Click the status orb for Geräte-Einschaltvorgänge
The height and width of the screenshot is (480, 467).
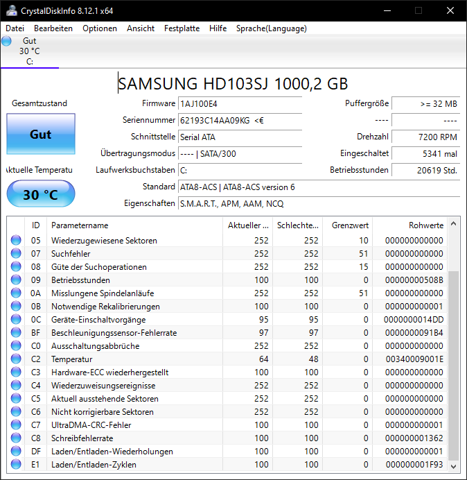coord(16,319)
